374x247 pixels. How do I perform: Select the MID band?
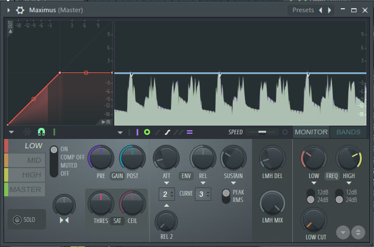(x=25, y=160)
